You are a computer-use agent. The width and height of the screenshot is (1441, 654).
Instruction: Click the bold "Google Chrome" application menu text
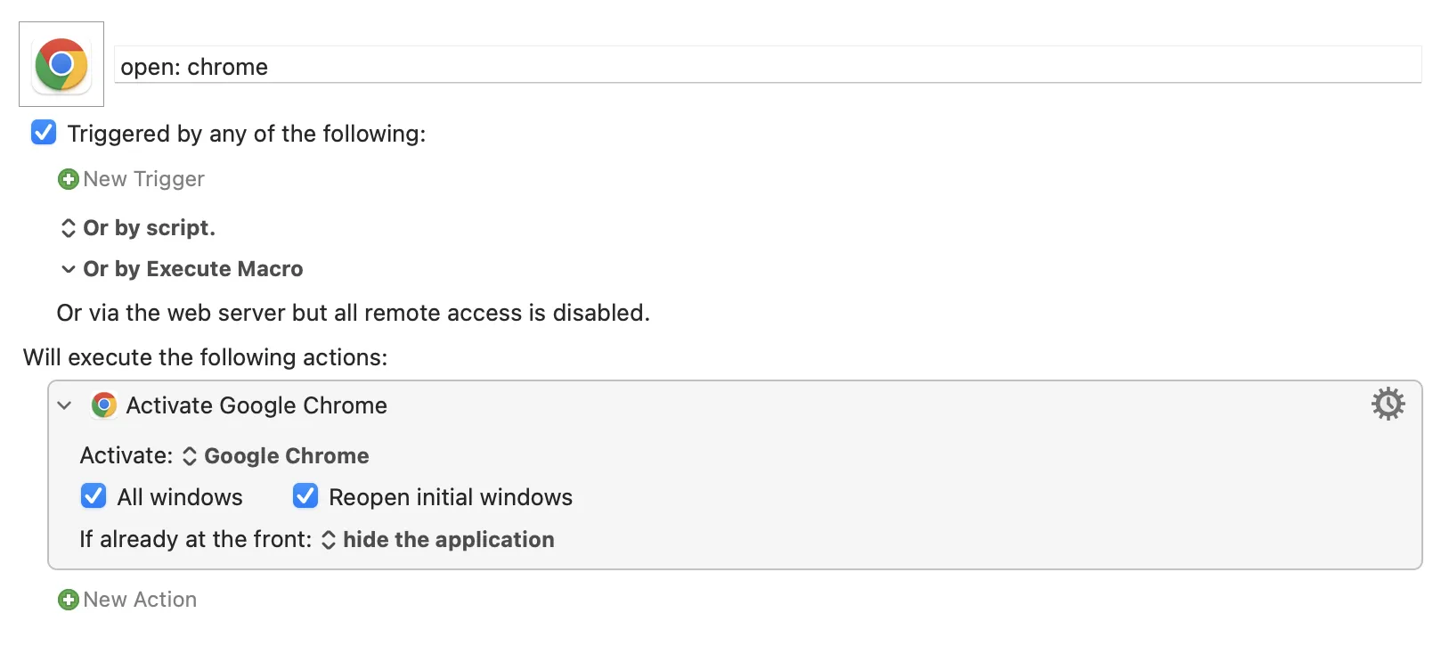[286, 456]
